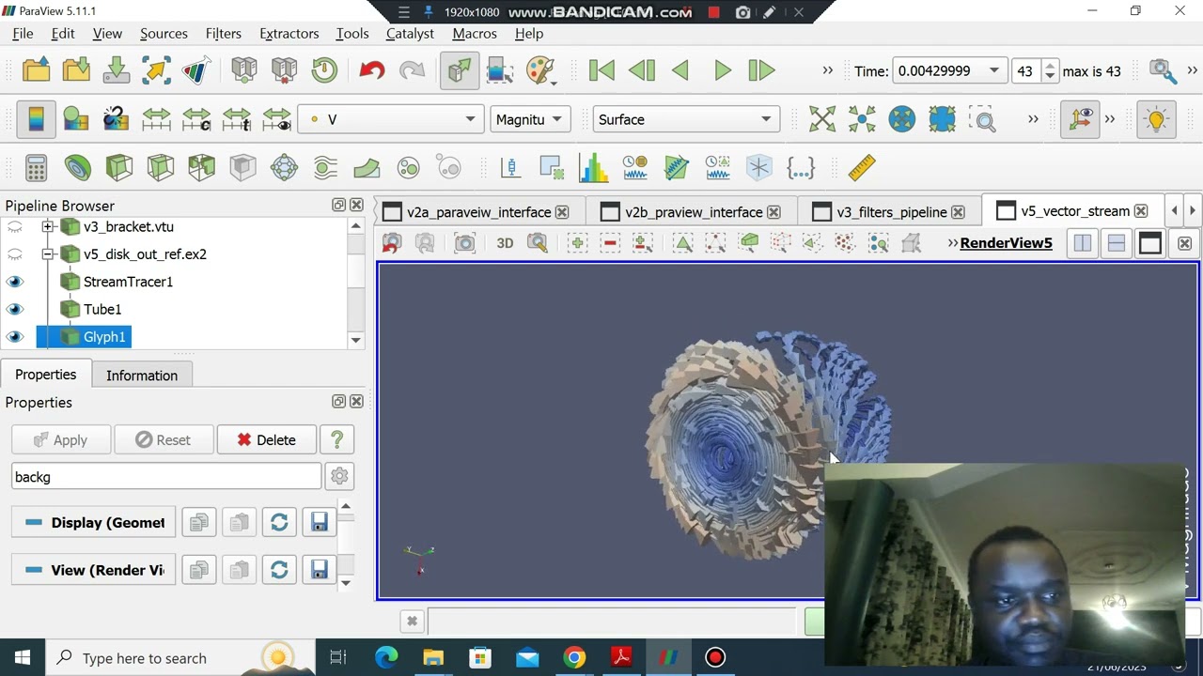Toggle visibility eye for v5_disk_out_ref.ex2
This screenshot has width=1203, height=676.
pos(14,254)
